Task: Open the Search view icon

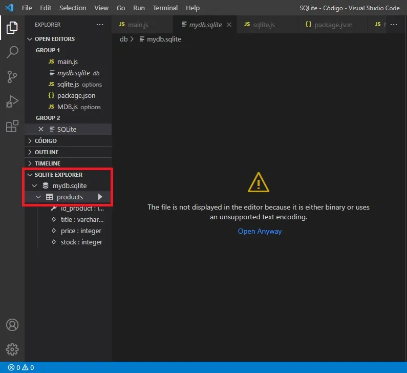Action: click(12, 52)
